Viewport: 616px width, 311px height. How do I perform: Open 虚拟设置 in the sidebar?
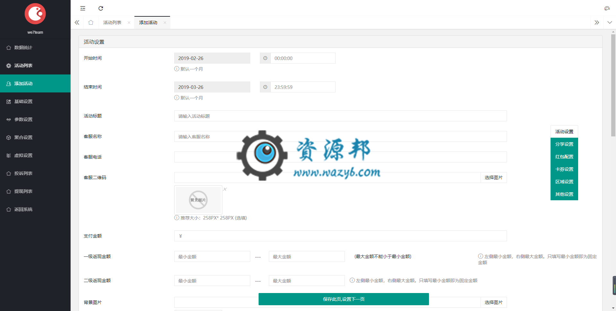coord(35,155)
